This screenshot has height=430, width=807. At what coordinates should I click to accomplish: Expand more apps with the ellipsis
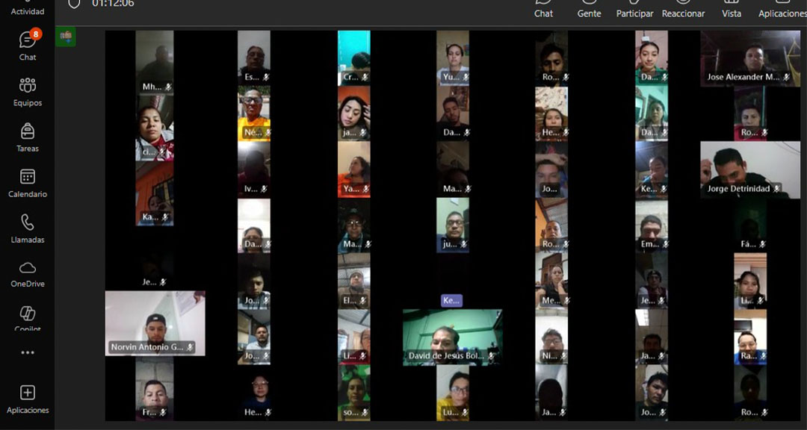28,352
